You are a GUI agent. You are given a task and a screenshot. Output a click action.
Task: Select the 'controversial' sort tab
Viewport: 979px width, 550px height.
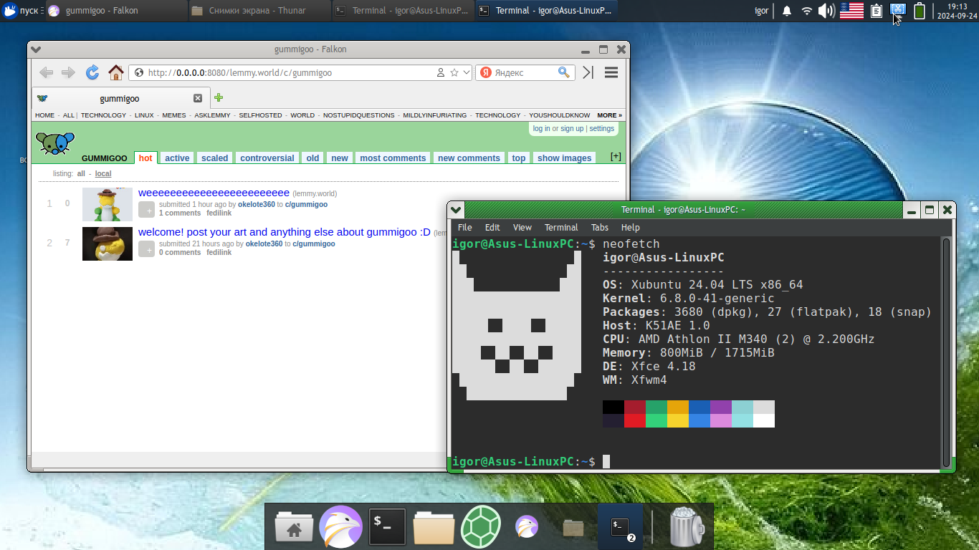267,158
